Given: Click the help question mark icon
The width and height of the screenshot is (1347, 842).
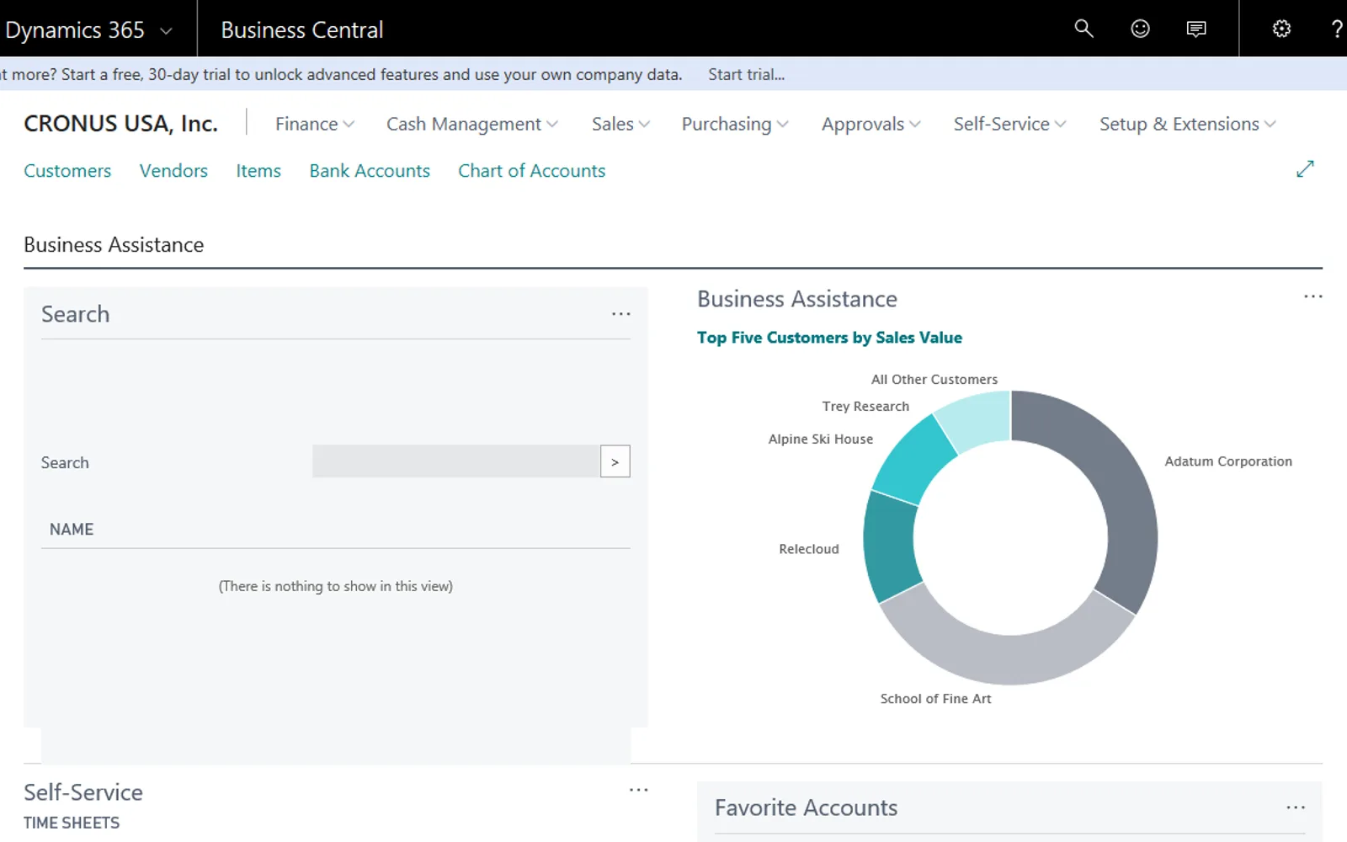Looking at the screenshot, I should pyautogui.click(x=1336, y=29).
